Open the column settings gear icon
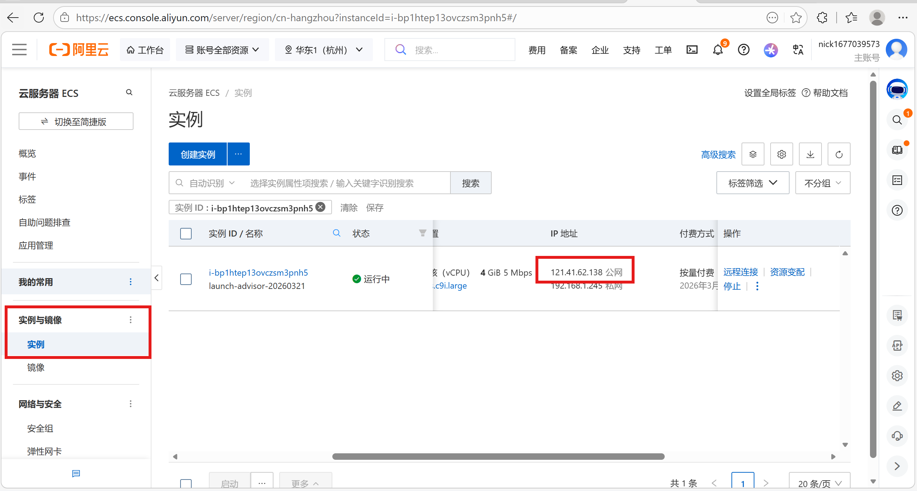 click(x=781, y=154)
